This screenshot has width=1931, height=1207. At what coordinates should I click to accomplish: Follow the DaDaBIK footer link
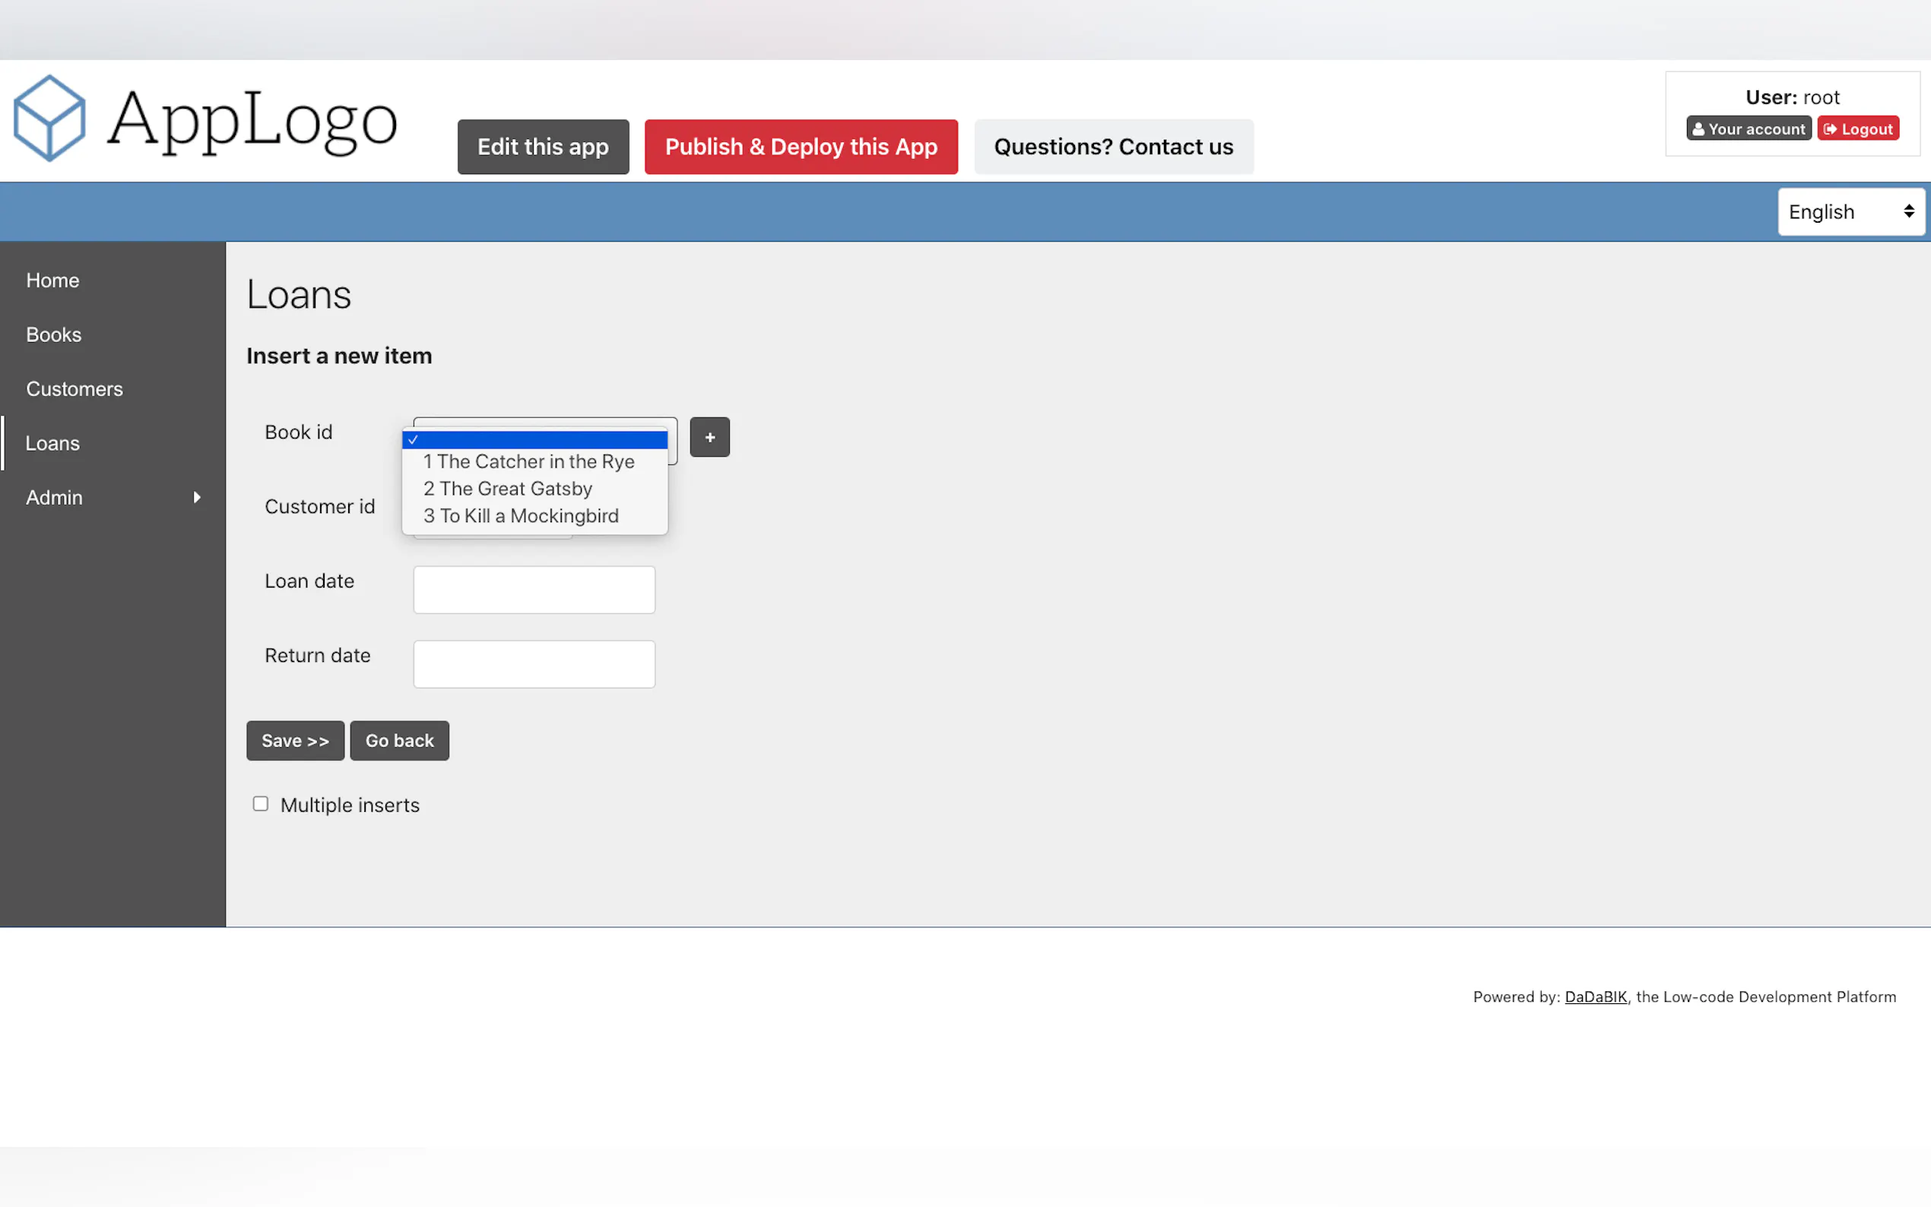tap(1595, 996)
